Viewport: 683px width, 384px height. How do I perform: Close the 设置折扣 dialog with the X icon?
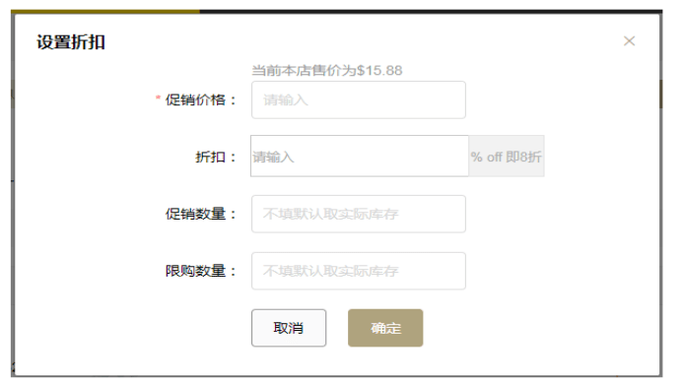629,41
